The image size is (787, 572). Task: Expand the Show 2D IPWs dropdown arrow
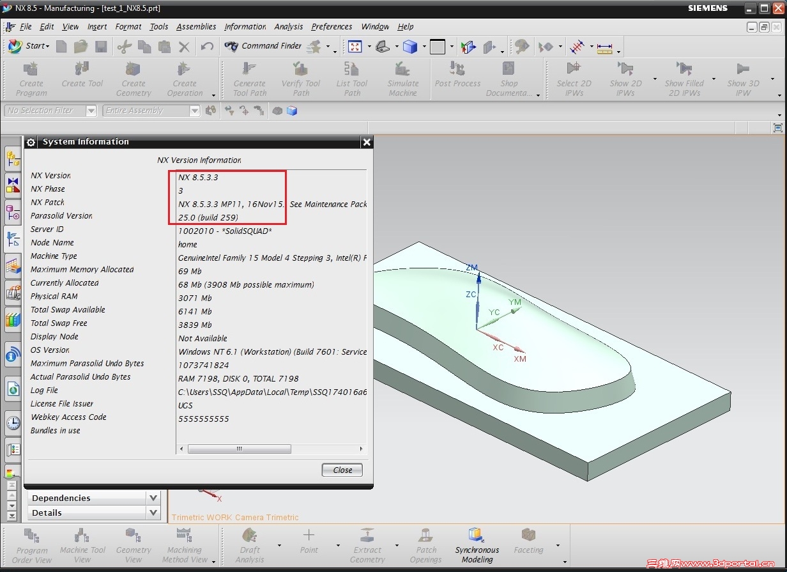pos(655,79)
